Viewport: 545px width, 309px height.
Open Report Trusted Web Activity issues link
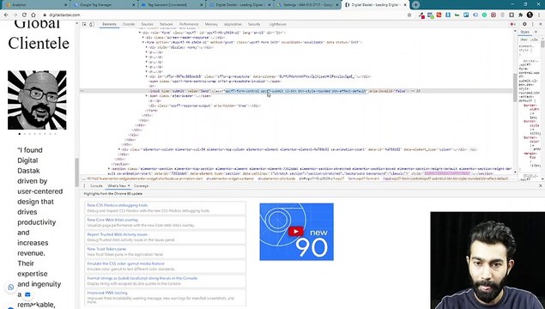pos(117,234)
